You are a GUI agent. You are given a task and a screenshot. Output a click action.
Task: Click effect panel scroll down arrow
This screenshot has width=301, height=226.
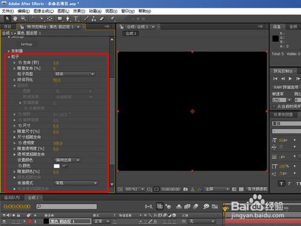112,184
